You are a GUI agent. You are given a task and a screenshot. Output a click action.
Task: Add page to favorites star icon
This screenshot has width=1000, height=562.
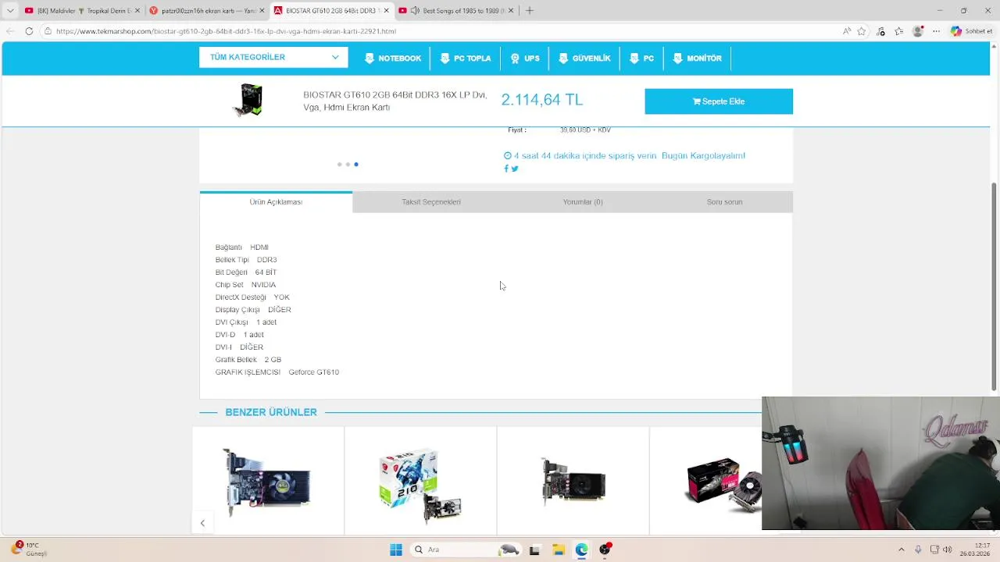tap(862, 31)
